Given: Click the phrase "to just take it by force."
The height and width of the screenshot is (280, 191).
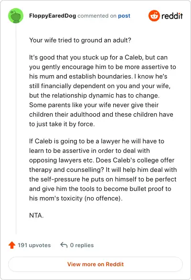Looking at the screenshot, I should tap(62, 124).
